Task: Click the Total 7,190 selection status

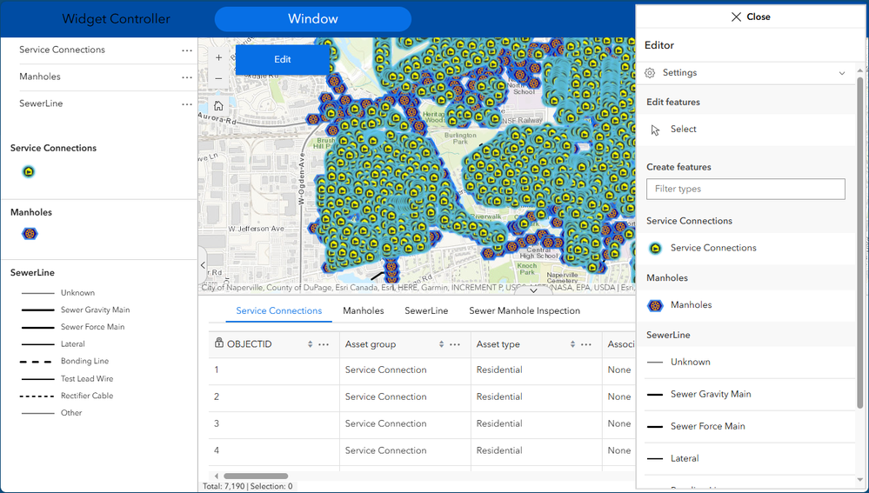Action: pyautogui.click(x=248, y=486)
